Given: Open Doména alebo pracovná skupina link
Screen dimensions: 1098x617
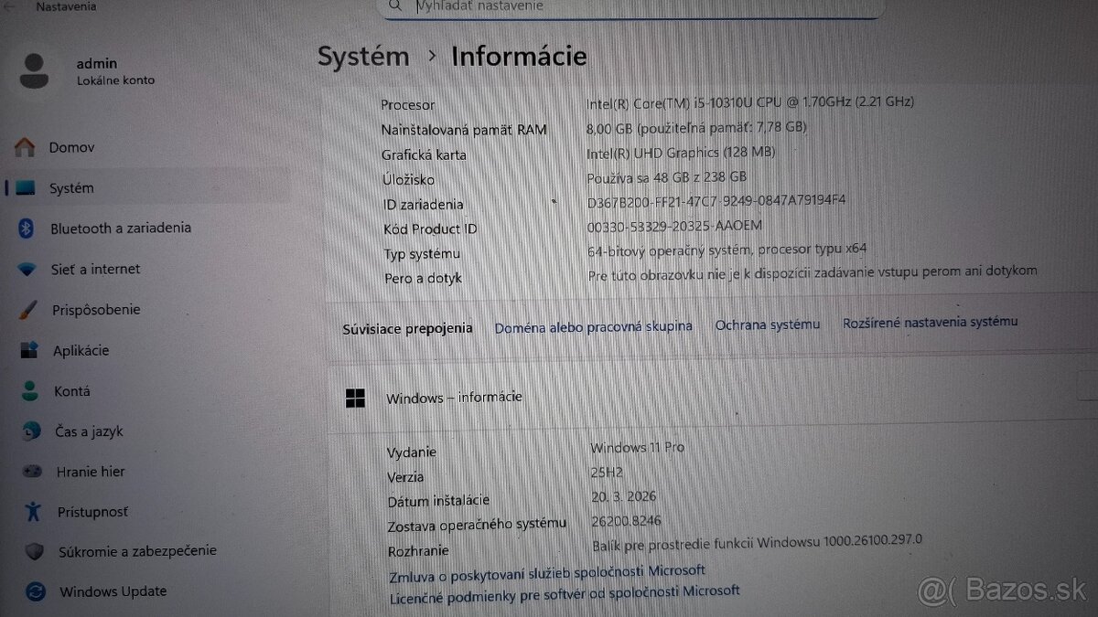Looking at the screenshot, I should (593, 325).
